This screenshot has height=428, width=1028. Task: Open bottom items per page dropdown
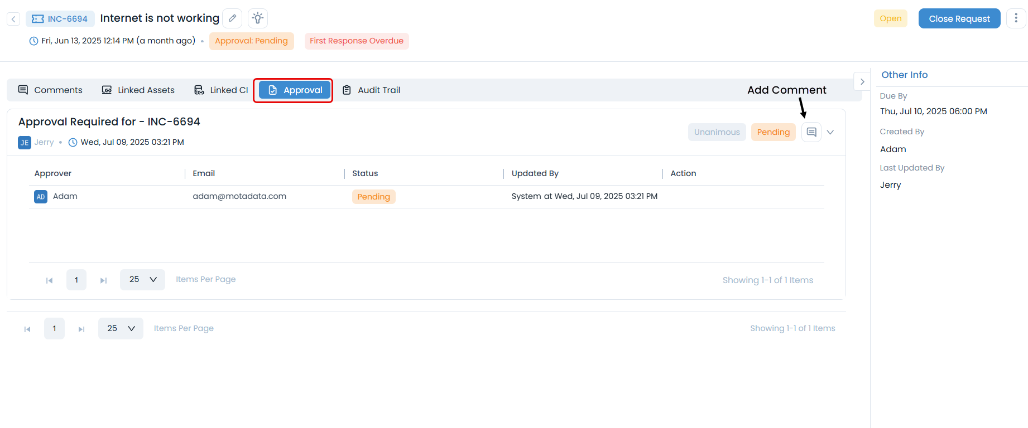click(121, 329)
